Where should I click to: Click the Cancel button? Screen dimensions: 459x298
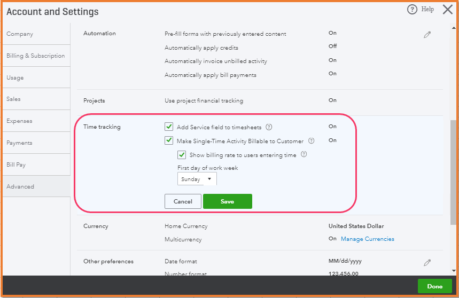pos(183,201)
